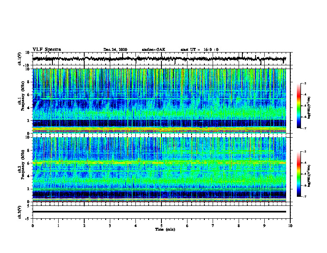Click the '-7' tick on ch.1 colorbar
The image size is (327, 253).
click(304, 129)
